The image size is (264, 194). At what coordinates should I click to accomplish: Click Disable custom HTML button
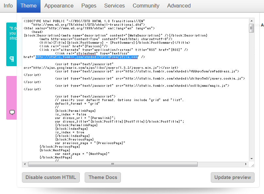tap(51, 177)
